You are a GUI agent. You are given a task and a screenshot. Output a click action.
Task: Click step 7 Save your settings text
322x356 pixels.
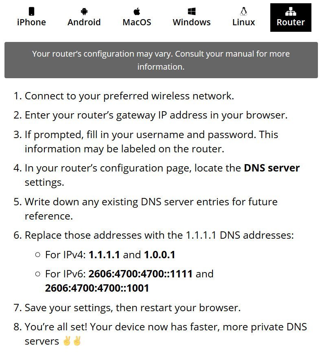(x=133, y=308)
